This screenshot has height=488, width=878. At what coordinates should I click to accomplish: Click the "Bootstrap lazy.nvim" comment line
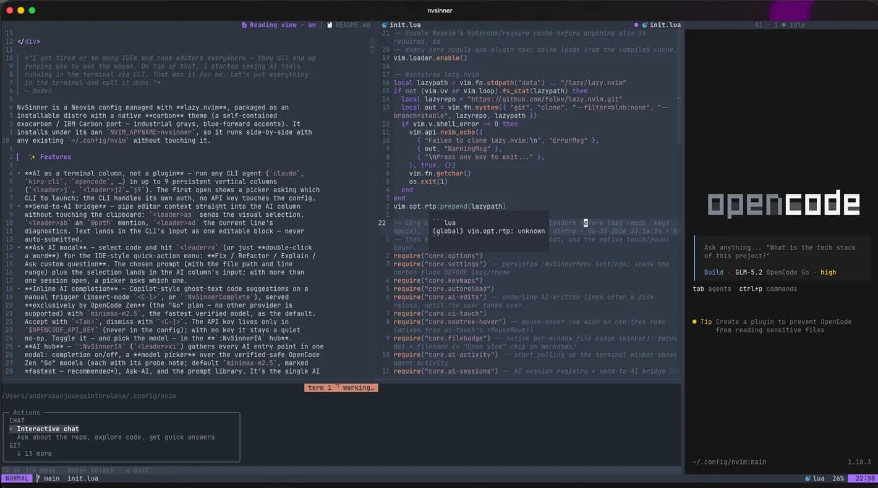point(436,75)
